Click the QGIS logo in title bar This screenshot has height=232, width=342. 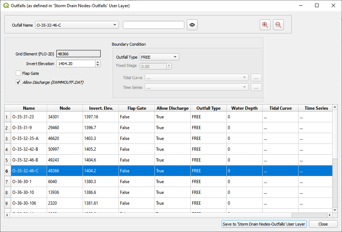[x=6, y=5]
